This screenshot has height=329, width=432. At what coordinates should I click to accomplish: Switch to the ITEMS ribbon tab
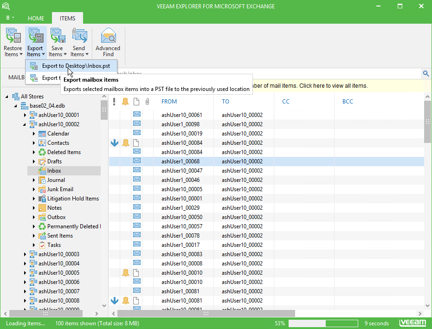click(x=67, y=18)
